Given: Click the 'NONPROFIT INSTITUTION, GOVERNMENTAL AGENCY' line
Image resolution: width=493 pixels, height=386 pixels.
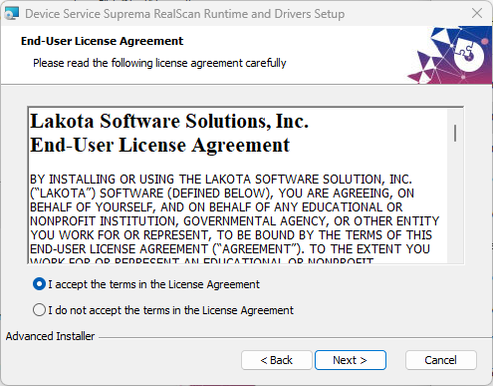Looking at the screenshot, I should click(x=235, y=221).
